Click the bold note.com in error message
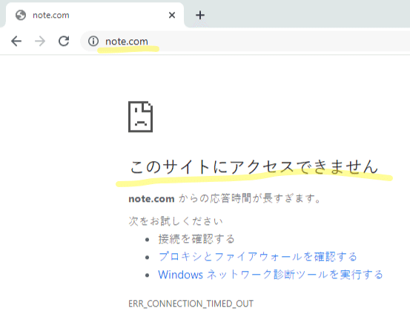Viewport: 410px width, 317px height. (x=151, y=199)
